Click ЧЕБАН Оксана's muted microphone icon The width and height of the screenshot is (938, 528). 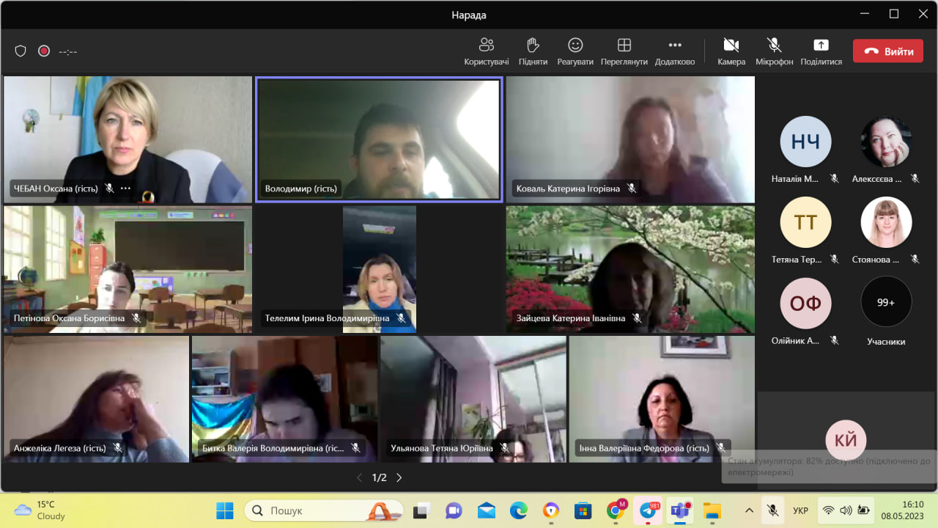[109, 188]
